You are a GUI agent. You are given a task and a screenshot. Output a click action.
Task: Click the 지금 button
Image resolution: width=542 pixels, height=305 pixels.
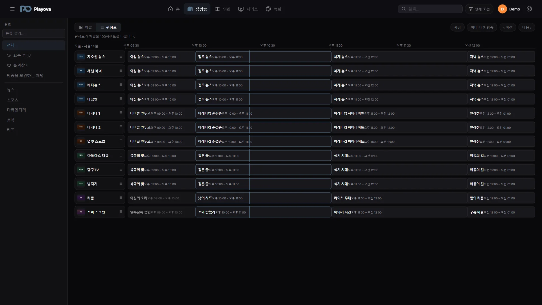pyautogui.click(x=457, y=27)
